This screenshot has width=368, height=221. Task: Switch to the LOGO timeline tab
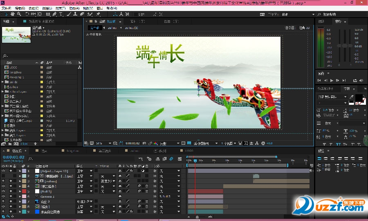[x=189, y=150]
